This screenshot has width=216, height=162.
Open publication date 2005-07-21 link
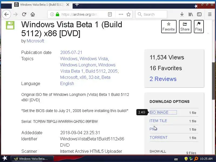[71, 52]
